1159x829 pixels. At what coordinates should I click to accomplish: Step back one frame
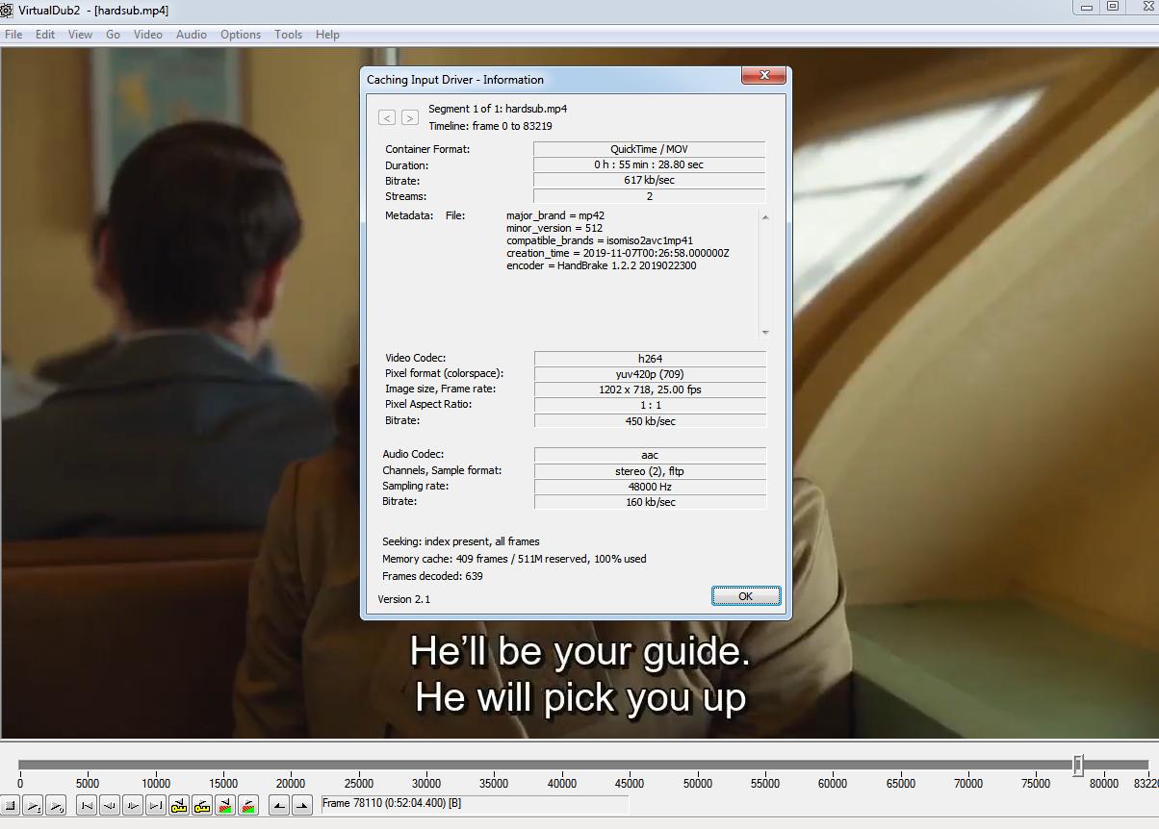110,805
